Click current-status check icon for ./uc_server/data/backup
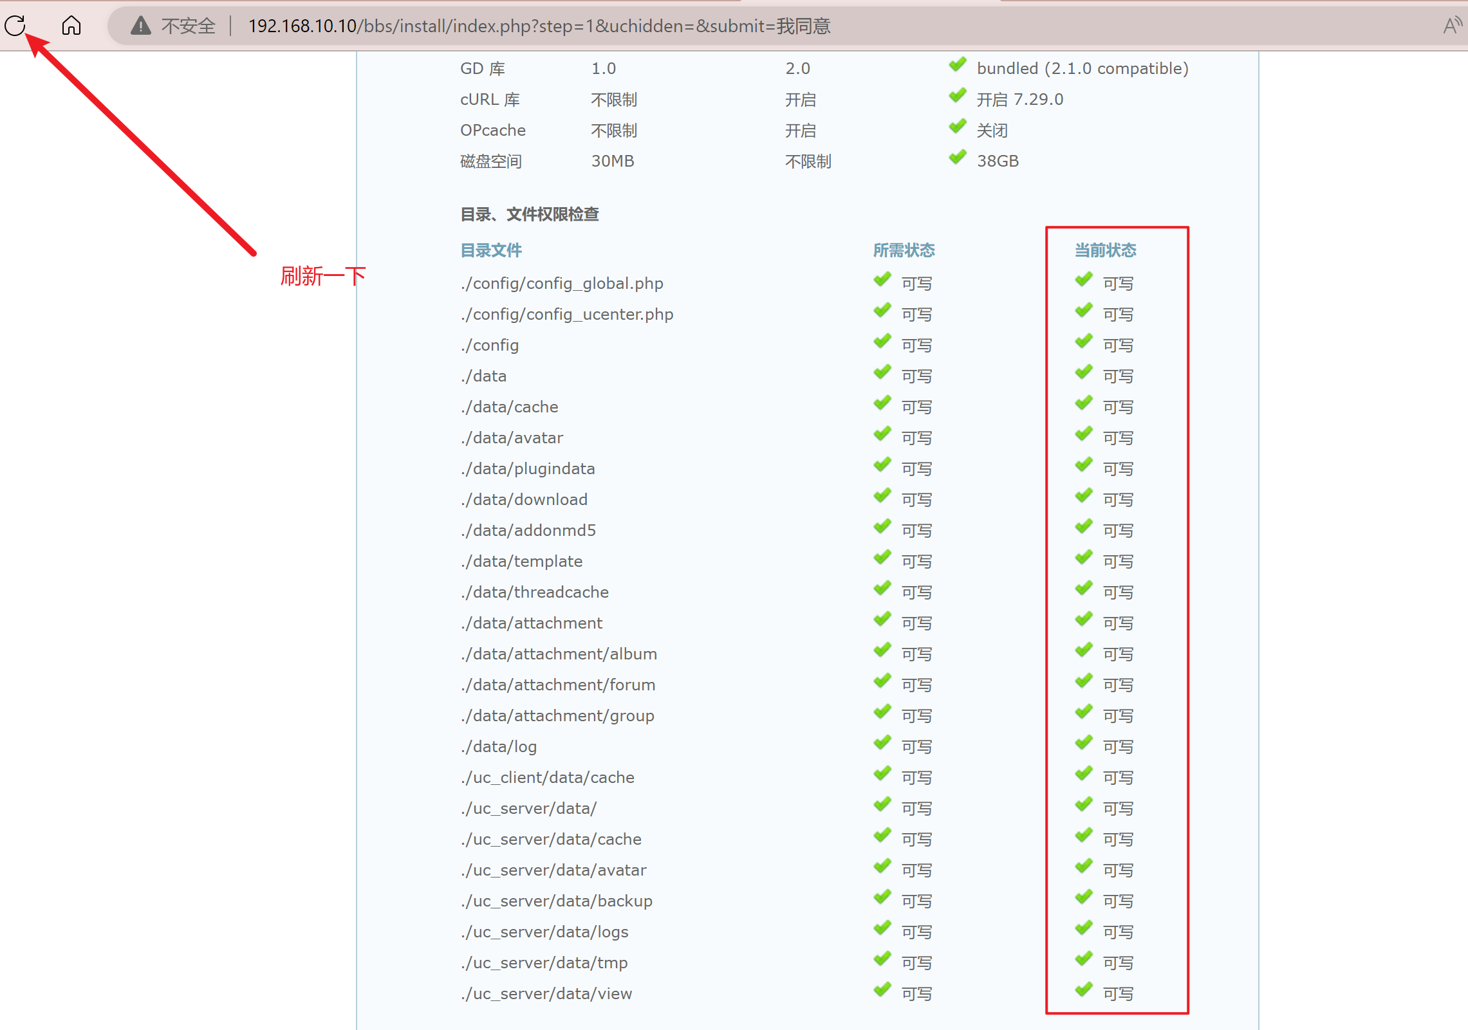1468x1030 pixels. [x=1084, y=897]
